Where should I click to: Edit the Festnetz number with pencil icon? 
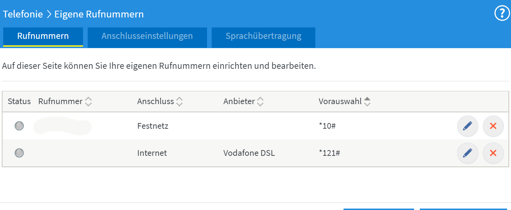pos(467,126)
